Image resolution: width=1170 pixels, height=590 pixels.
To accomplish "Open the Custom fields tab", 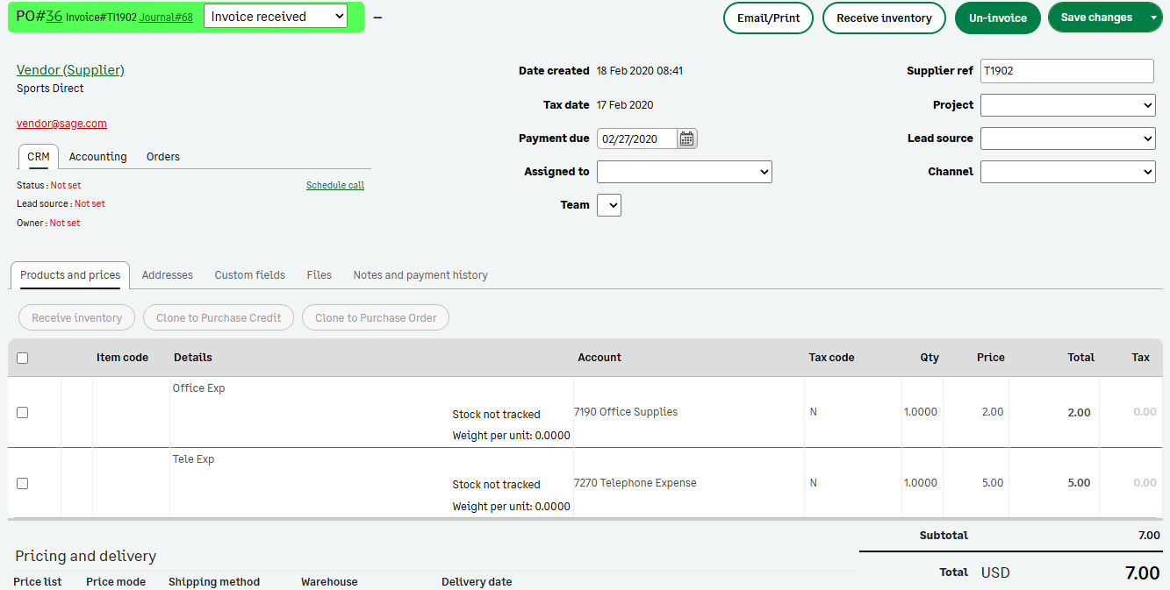I will pyautogui.click(x=250, y=275).
